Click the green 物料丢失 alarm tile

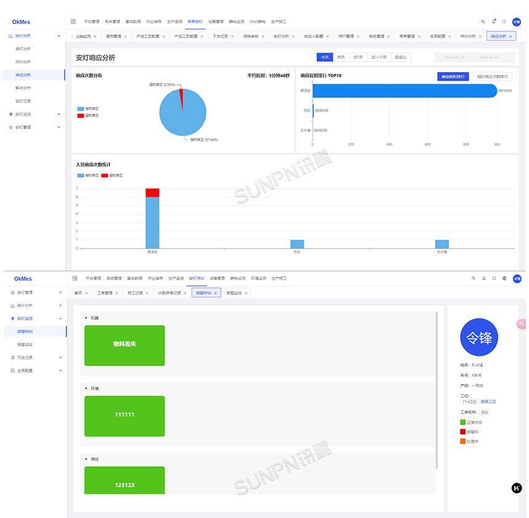point(124,345)
